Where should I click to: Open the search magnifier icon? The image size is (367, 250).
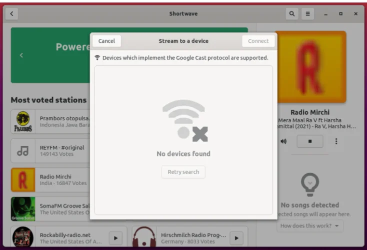(x=292, y=14)
